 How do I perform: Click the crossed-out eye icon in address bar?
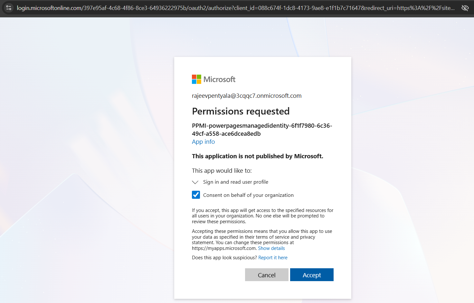(465, 8)
